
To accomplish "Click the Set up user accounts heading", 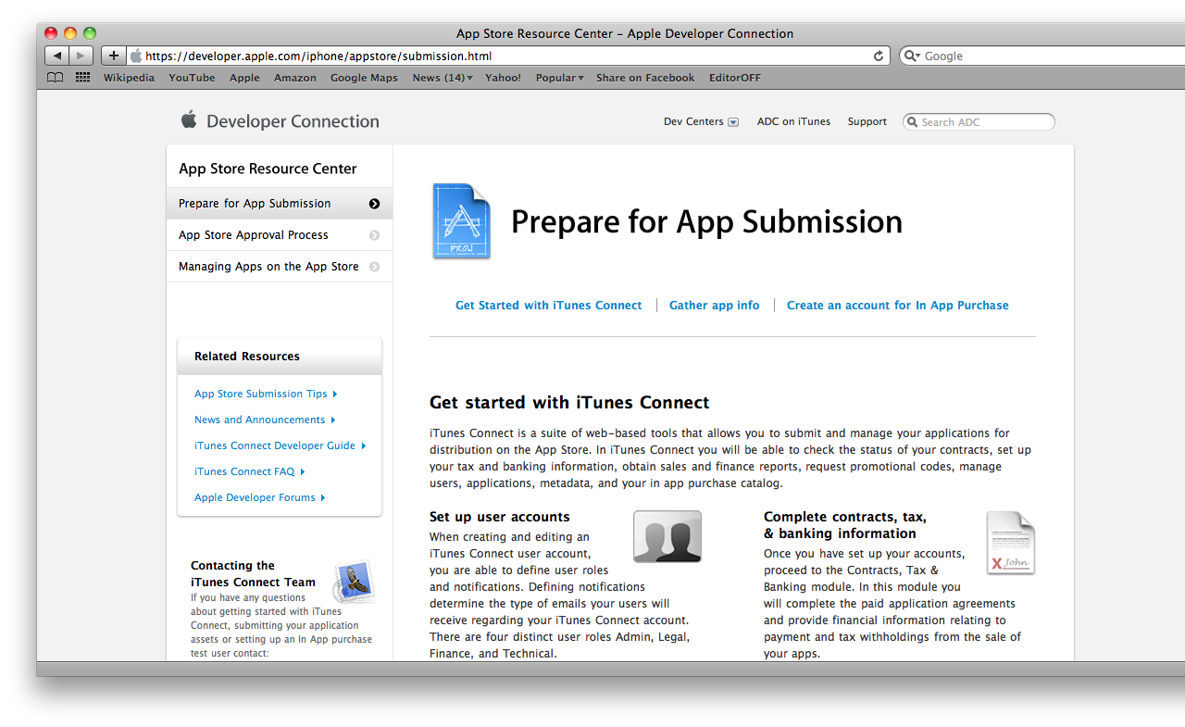I will (x=500, y=517).
